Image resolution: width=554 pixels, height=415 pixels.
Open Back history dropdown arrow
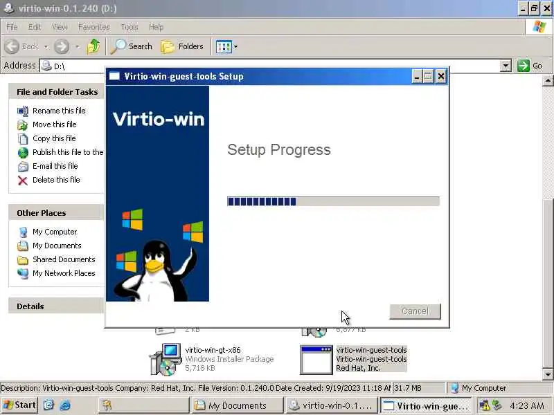46,46
